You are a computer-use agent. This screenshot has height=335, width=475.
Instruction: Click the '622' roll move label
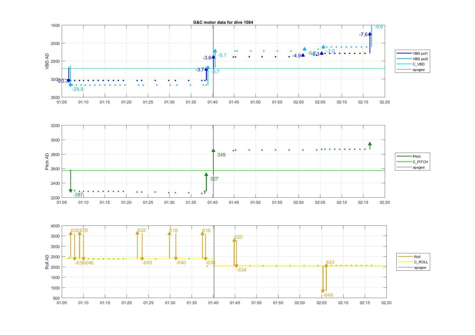pyautogui.click(x=141, y=230)
